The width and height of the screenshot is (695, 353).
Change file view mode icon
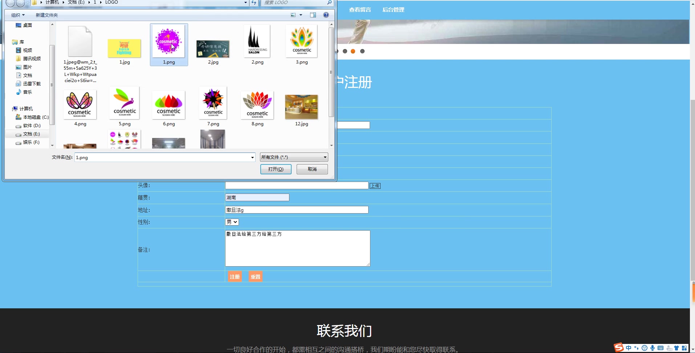coord(293,15)
